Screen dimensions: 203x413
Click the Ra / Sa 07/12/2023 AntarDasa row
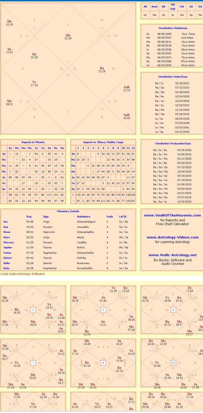click(x=173, y=88)
